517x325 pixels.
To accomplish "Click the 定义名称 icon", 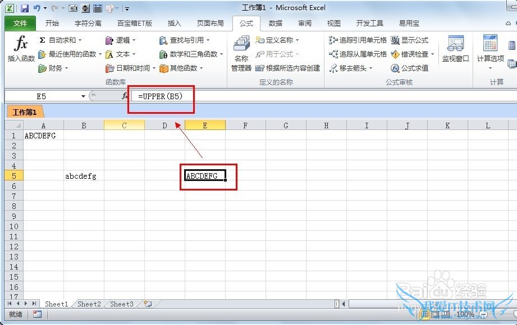I will (260, 40).
